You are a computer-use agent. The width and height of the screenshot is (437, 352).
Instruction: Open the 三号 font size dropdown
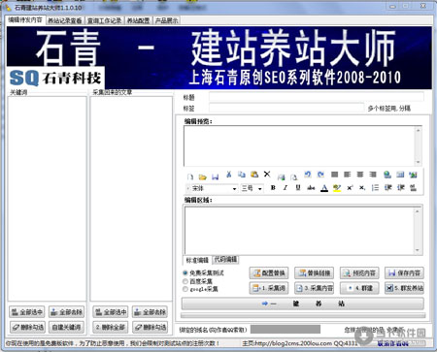point(260,188)
